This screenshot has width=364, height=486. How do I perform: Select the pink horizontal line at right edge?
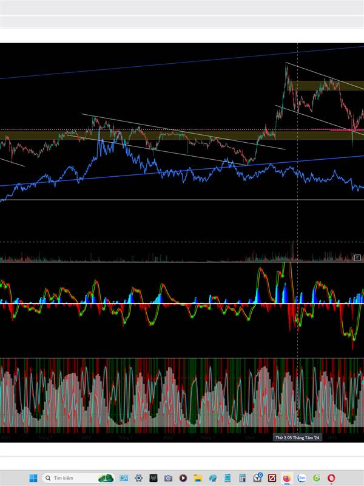[x=337, y=130]
